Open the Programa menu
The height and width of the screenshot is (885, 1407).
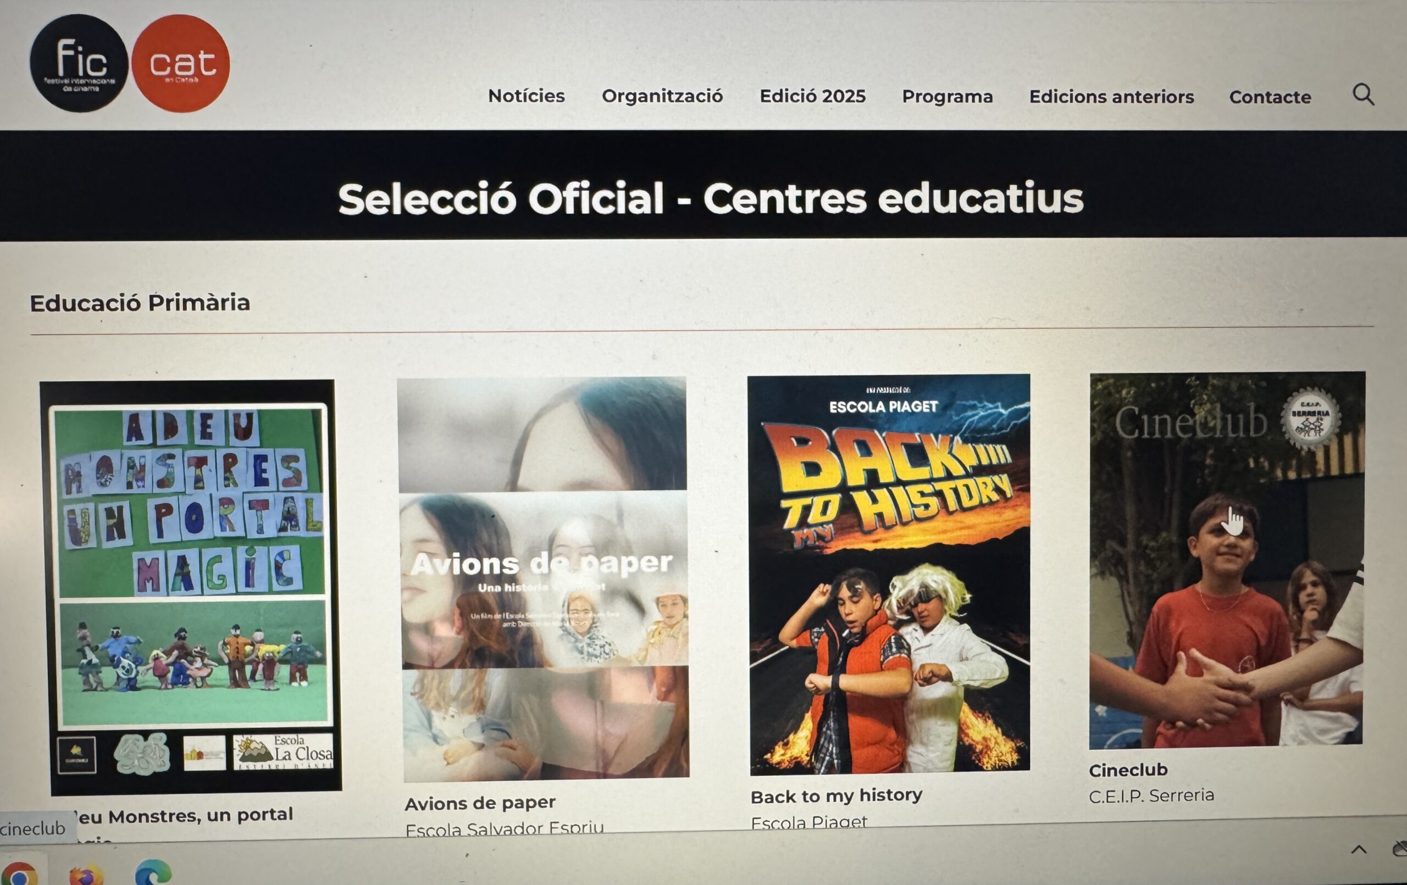tap(947, 97)
